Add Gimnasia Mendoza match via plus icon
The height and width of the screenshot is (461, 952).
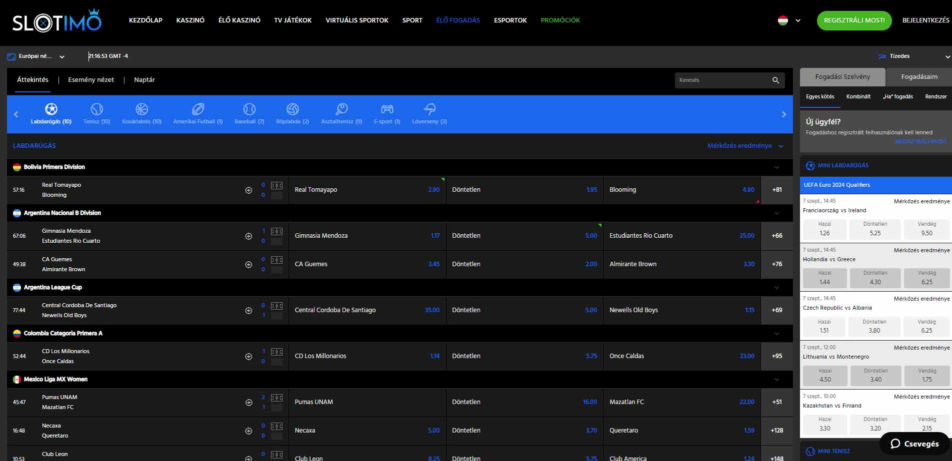coord(248,236)
